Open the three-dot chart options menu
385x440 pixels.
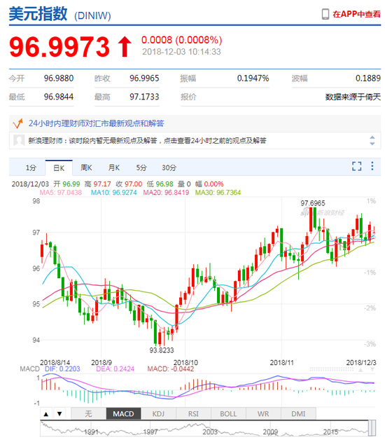tap(372, 166)
